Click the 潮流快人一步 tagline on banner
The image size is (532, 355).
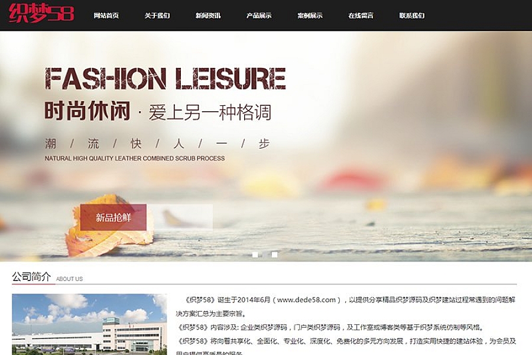click(x=157, y=144)
